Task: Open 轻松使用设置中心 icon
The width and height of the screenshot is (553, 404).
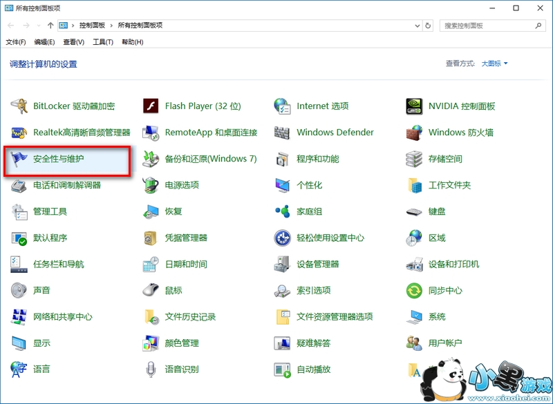Action: (x=282, y=238)
